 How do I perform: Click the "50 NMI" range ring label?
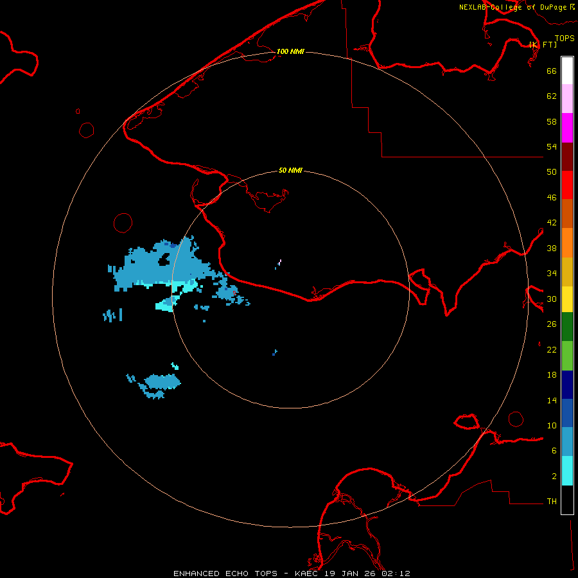click(x=290, y=170)
